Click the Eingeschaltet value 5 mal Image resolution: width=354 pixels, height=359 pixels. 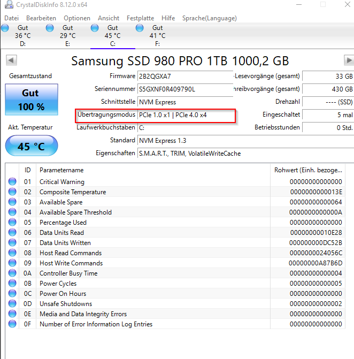coord(328,114)
